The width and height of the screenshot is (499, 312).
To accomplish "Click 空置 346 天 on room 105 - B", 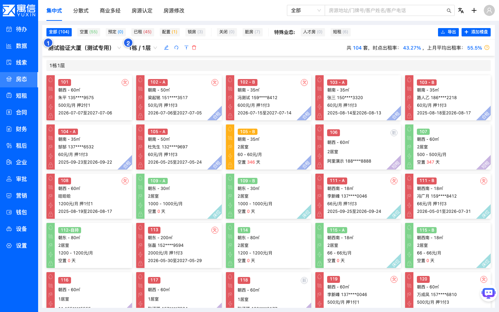I will point(249,162).
